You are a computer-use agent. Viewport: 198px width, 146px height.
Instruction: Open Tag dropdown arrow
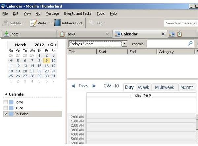(105, 23)
